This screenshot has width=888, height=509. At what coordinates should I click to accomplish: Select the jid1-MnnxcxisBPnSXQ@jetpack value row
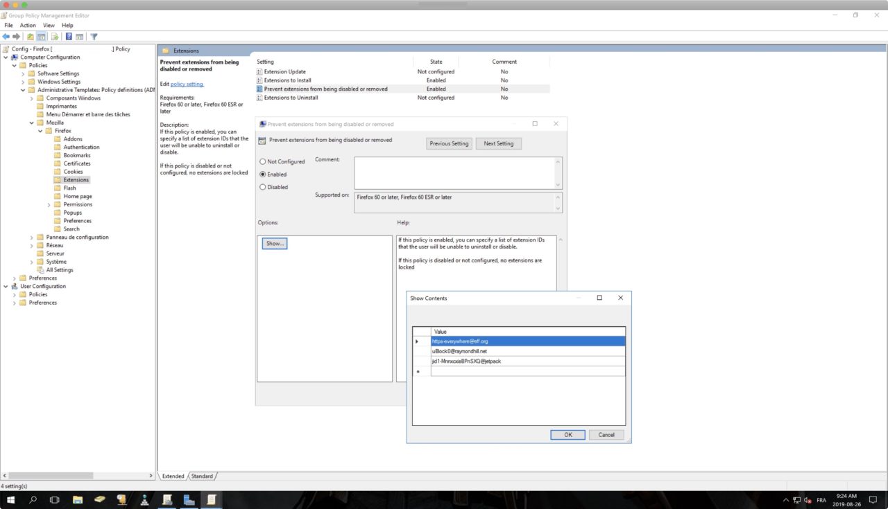point(528,361)
